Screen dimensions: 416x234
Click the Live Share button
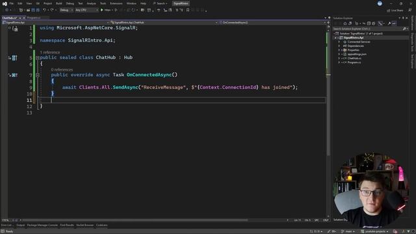[x=395, y=10]
